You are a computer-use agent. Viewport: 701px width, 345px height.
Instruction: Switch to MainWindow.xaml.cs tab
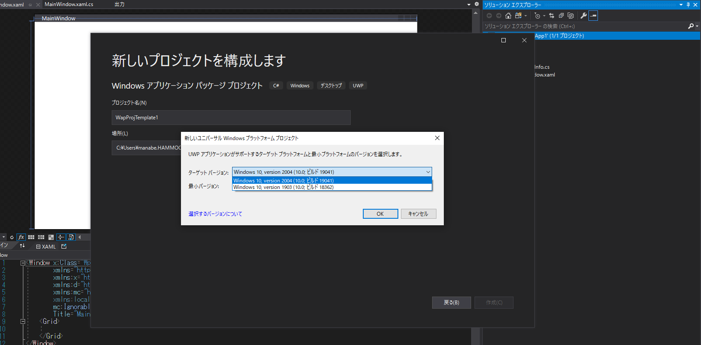(69, 4)
